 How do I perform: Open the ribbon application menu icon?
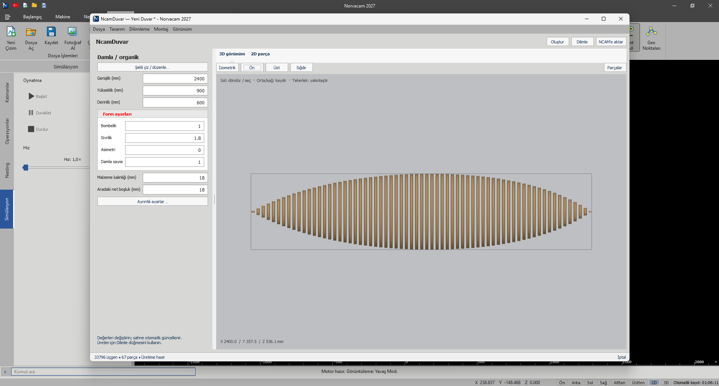(7, 17)
